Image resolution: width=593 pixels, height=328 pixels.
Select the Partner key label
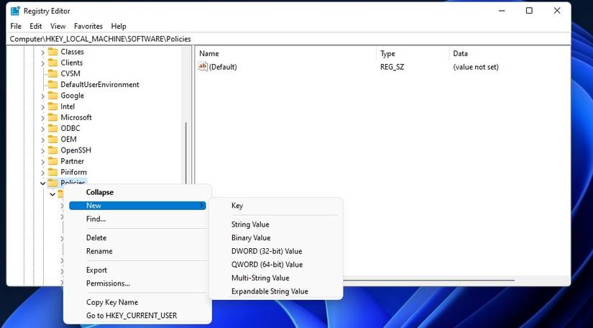tap(72, 161)
